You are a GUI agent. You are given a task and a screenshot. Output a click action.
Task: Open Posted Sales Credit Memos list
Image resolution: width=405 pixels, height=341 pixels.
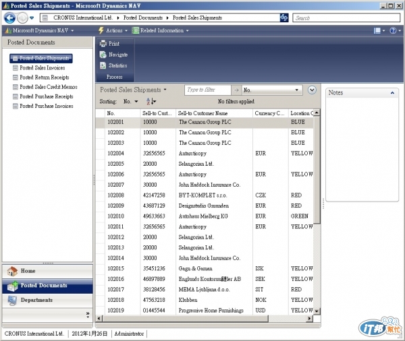pos(45,87)
